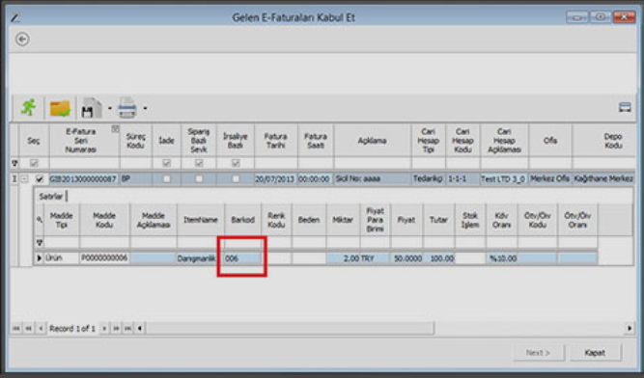Select the barcode cell 006
The height and width of the screenshot is (378, 644).
pyautogui.click(x=242, y=258)
